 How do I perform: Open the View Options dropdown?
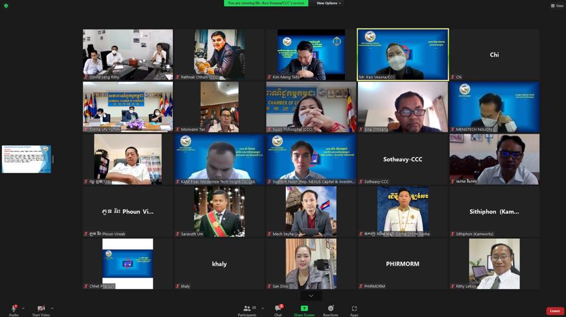[328, 3]
